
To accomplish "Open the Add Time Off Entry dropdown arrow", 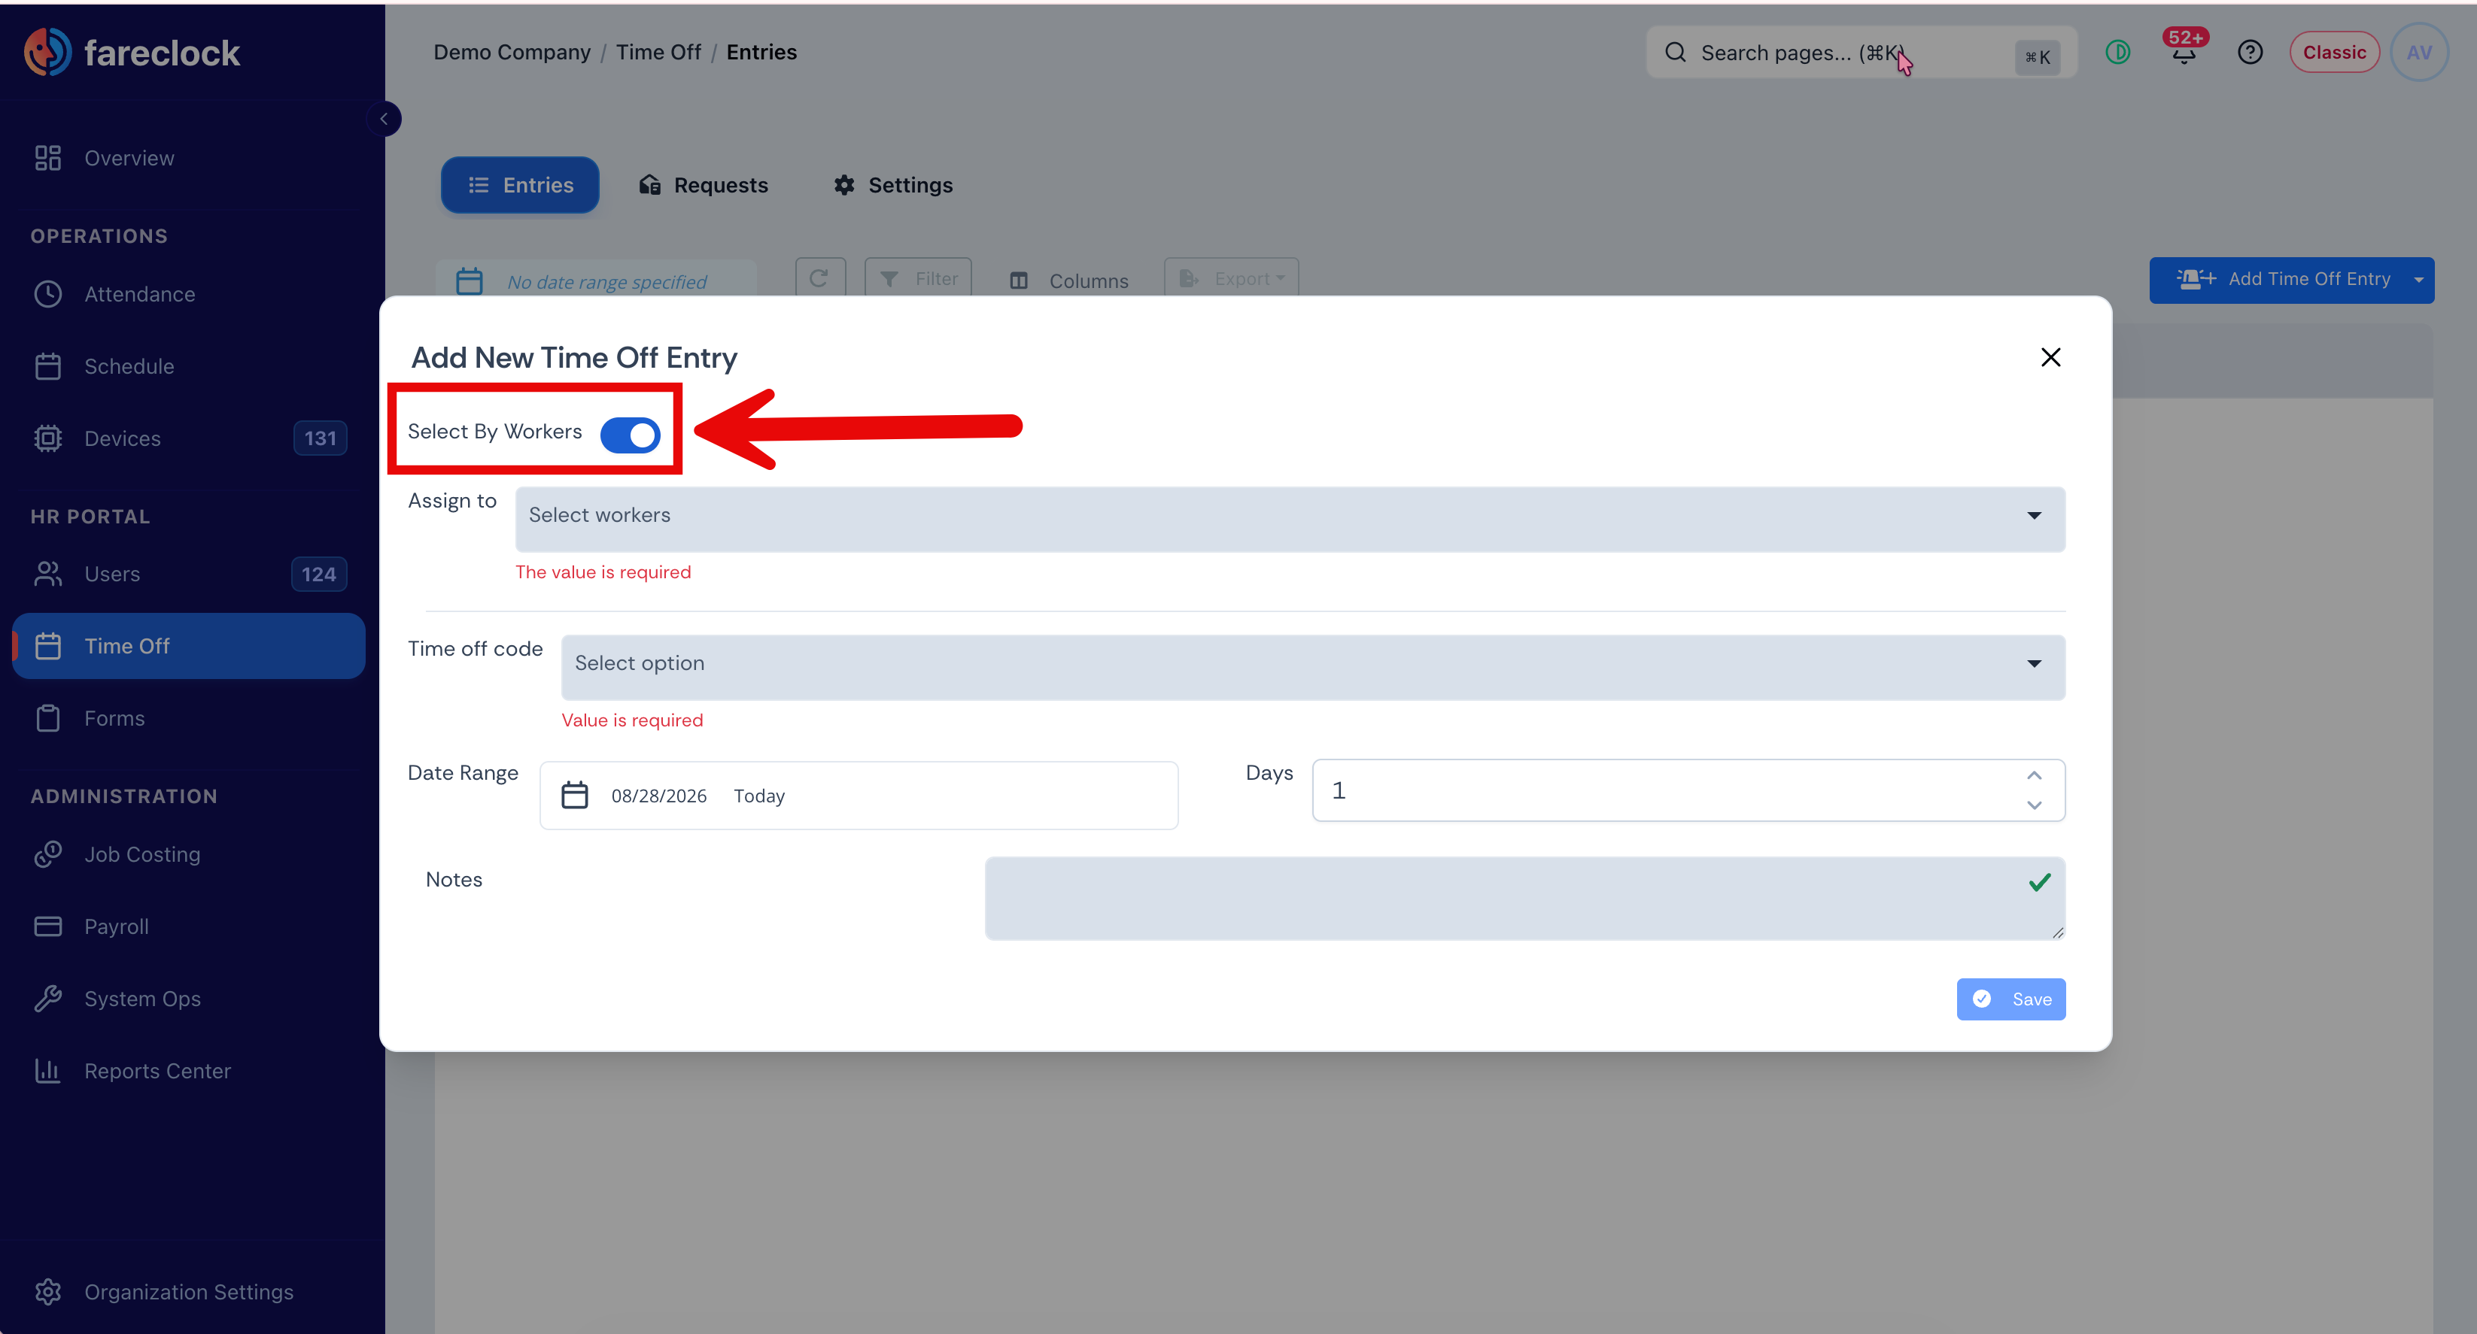I will (x=2418, y=280).
